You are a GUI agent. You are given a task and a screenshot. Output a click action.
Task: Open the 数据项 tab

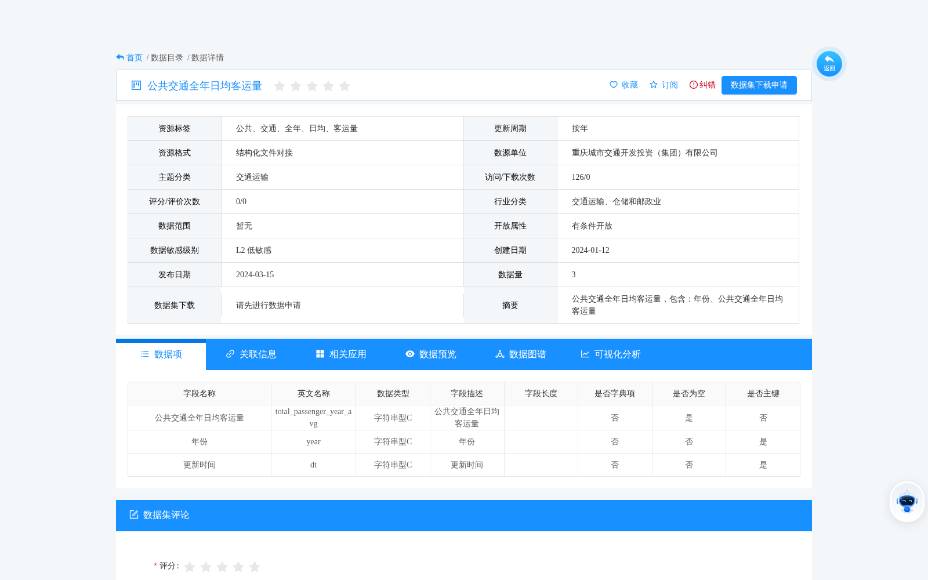click(x=161, y=354)
